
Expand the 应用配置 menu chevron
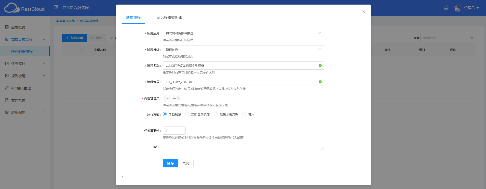pyautogui.click(x=44, y=112)
